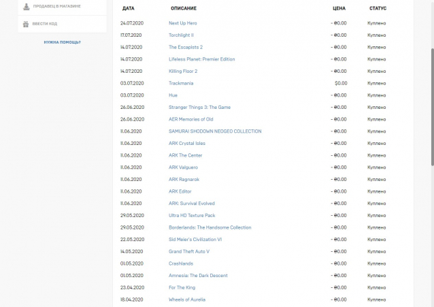Open Torchlight II transaction link
This screenshot has height=307, width=434.
(181, 35)
